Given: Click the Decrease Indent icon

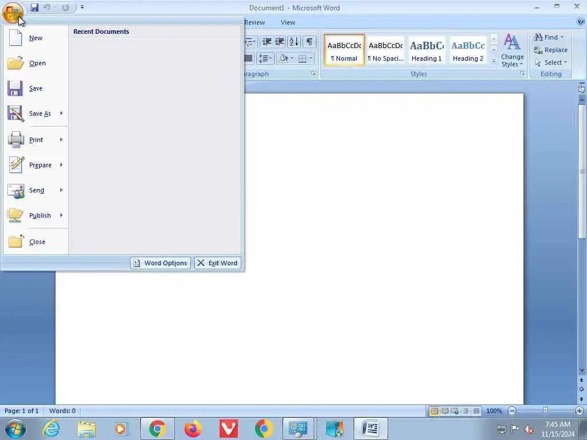Looking at the screenshot, I should 267,41.
